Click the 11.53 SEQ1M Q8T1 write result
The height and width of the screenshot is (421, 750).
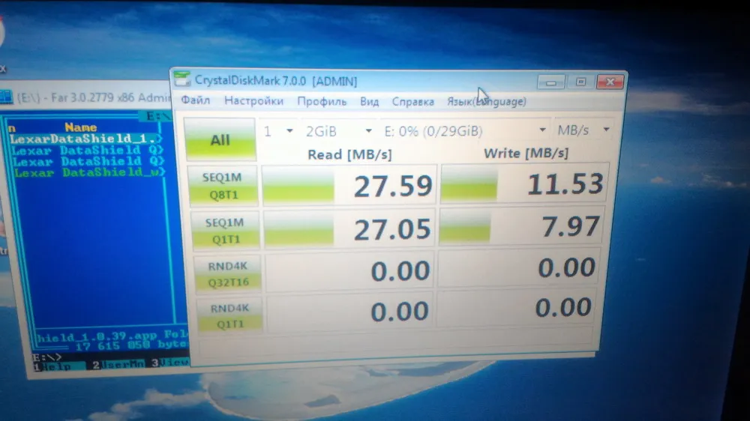coord(524,184)
